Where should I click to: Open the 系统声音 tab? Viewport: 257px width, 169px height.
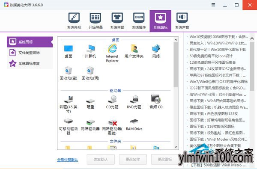click(x=182, y=21)
